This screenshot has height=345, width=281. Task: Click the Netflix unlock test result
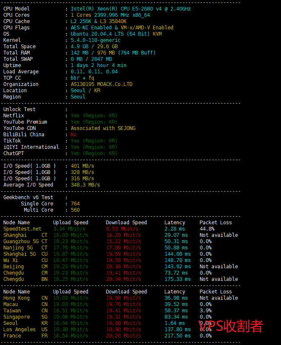(x=94, y=116)
